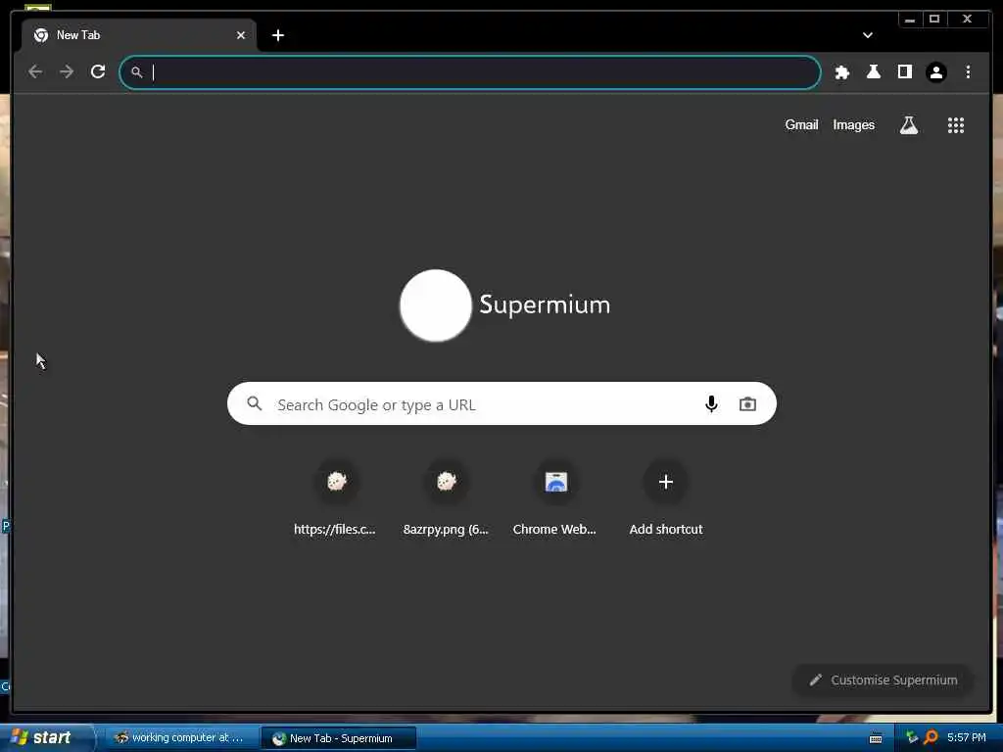Maximize the Supermium window
Image resolution: width=1003 pixels, height=752 pixels.
[934, 20]
